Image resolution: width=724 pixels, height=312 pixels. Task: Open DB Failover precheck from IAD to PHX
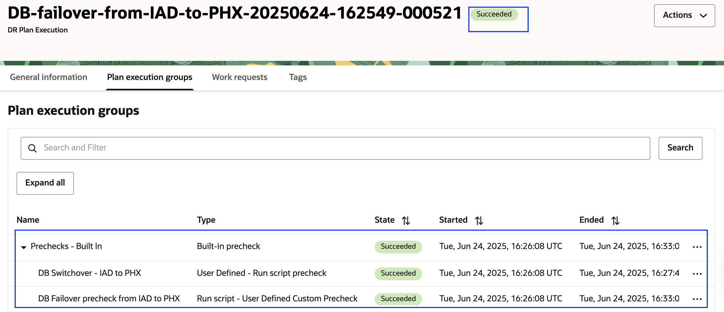coord(109,298)
